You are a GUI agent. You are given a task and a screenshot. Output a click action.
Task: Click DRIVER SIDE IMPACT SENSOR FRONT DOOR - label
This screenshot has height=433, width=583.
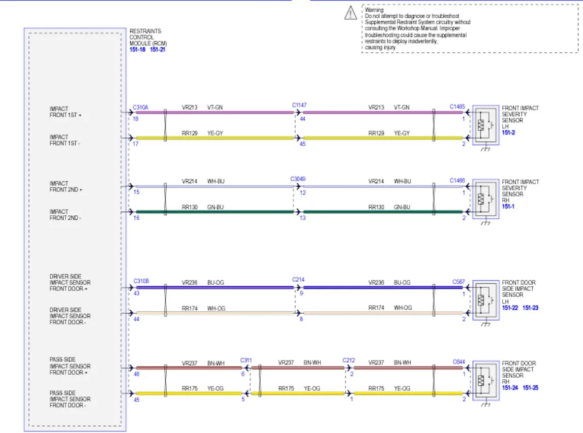click(x=70, y=316)
